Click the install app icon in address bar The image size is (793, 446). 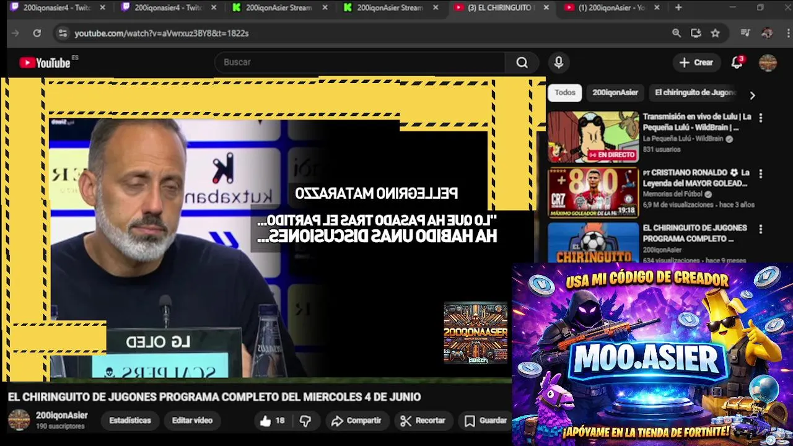(x=696, y=33)
